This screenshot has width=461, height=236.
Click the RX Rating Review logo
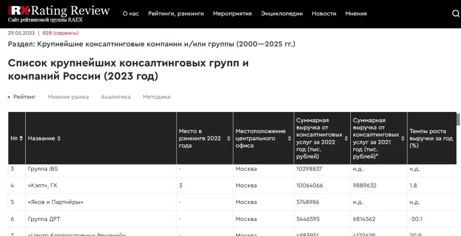[x=59, y=11]
